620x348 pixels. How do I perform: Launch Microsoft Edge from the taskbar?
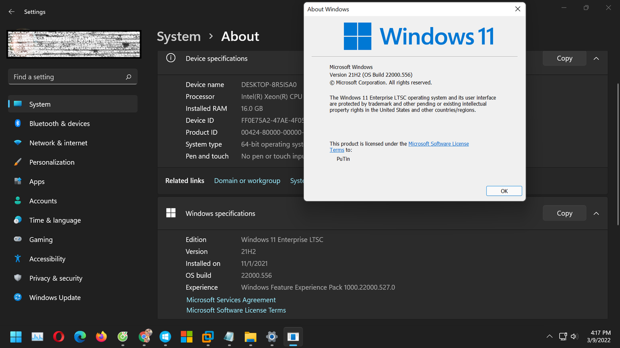pos(80,336)
